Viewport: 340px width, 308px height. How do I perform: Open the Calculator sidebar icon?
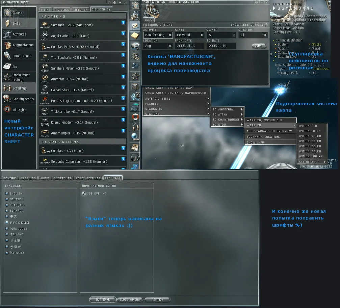click(135, 107)
